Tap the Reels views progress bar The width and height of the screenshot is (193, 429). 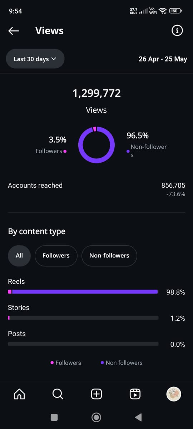(x=83, y=292)
